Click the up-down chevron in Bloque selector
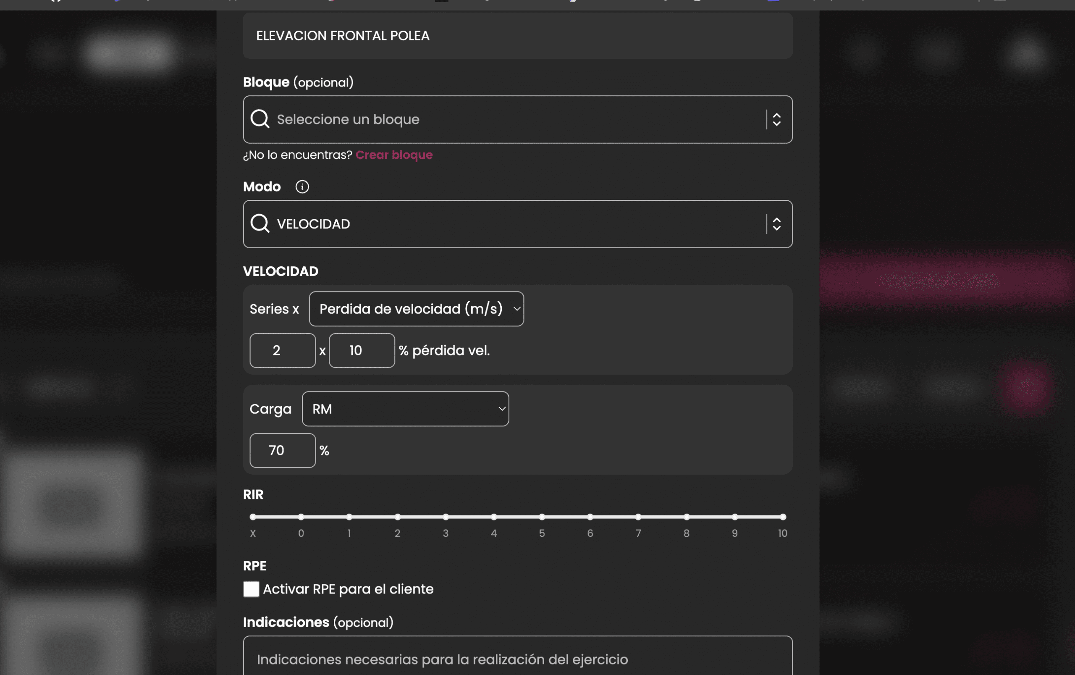Viewport: 1075px width, 675px height. (776, 119)
